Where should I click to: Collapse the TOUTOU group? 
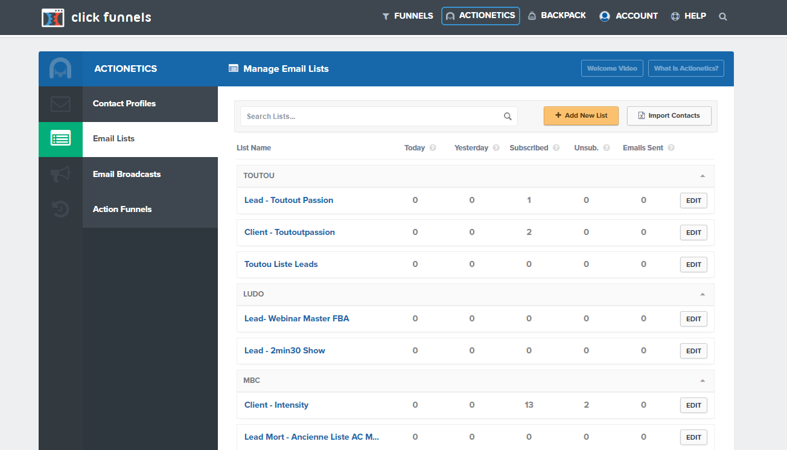point(702,176)
